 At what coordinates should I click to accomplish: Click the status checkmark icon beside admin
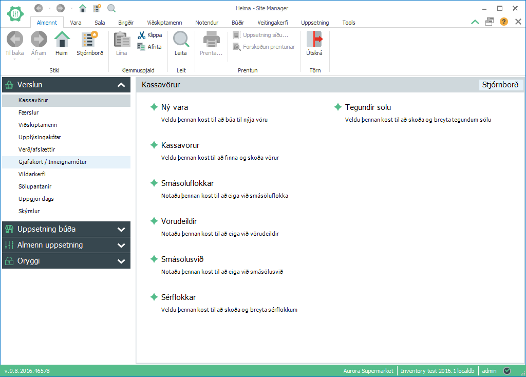tap(507, 371)
